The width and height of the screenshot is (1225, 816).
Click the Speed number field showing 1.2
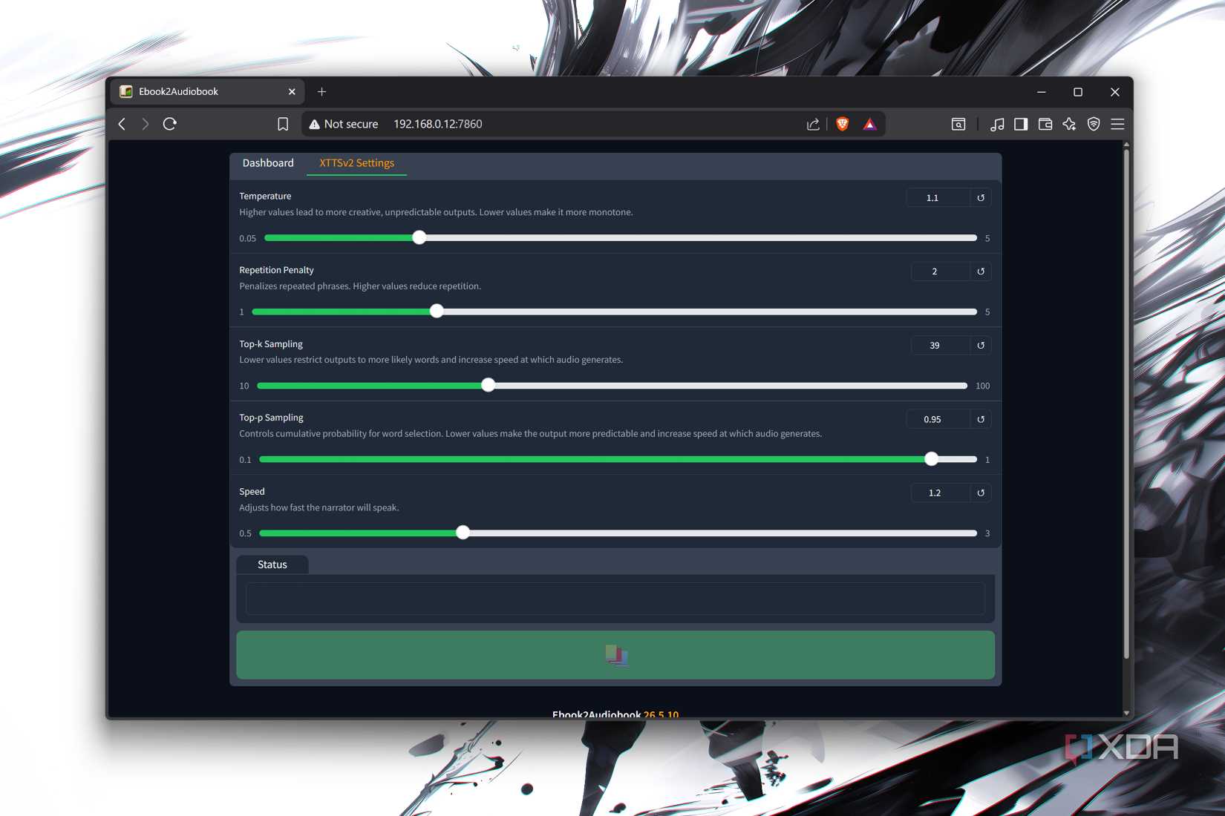pyautogui.click(x=941, y=493)
